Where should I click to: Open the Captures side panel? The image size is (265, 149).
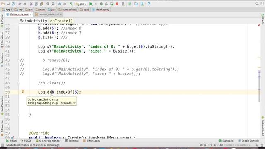2,60
